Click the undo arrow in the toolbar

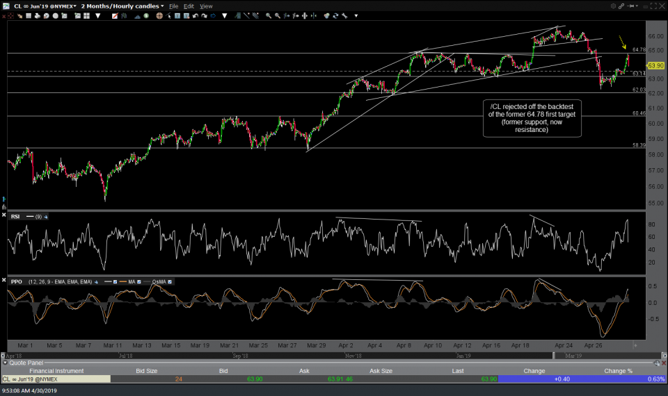[195, 16]
